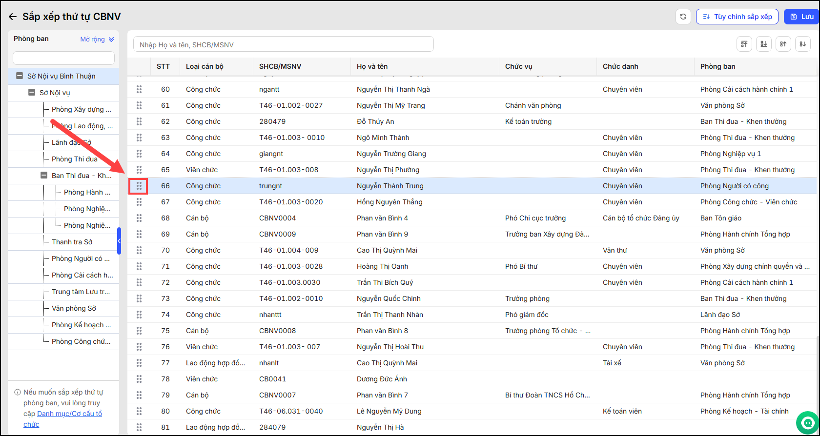The width and height of the screenshot is (820, 436).
Task: Click the refresh icon button
Action: pos(683,17)
